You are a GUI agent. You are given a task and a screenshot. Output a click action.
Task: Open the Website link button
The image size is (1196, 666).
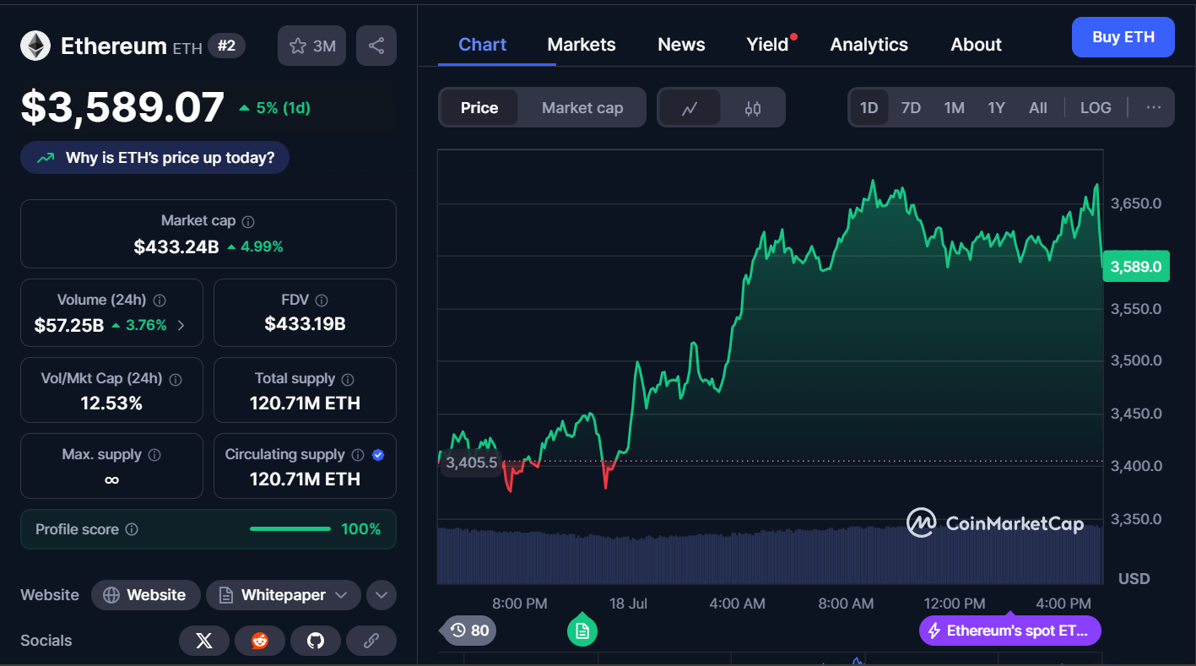[x=145, y=595]
